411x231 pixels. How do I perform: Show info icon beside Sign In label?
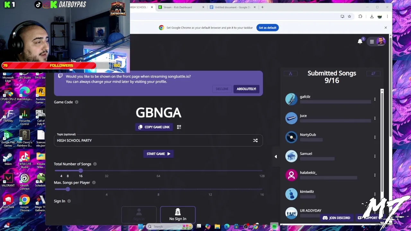(69, 201)
